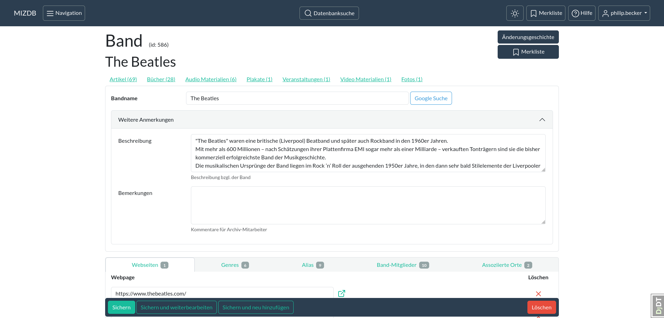664x318 pixels.
Task: Open Plakate (1) link
Action: (259, 79)
